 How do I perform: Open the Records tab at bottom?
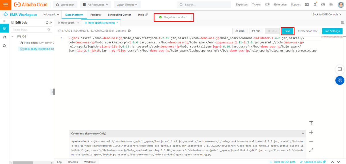tap(73, 162)
